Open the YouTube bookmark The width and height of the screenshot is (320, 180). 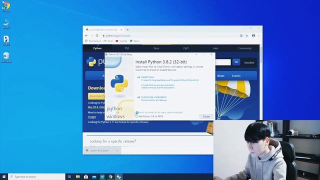[x=121, y=41]
